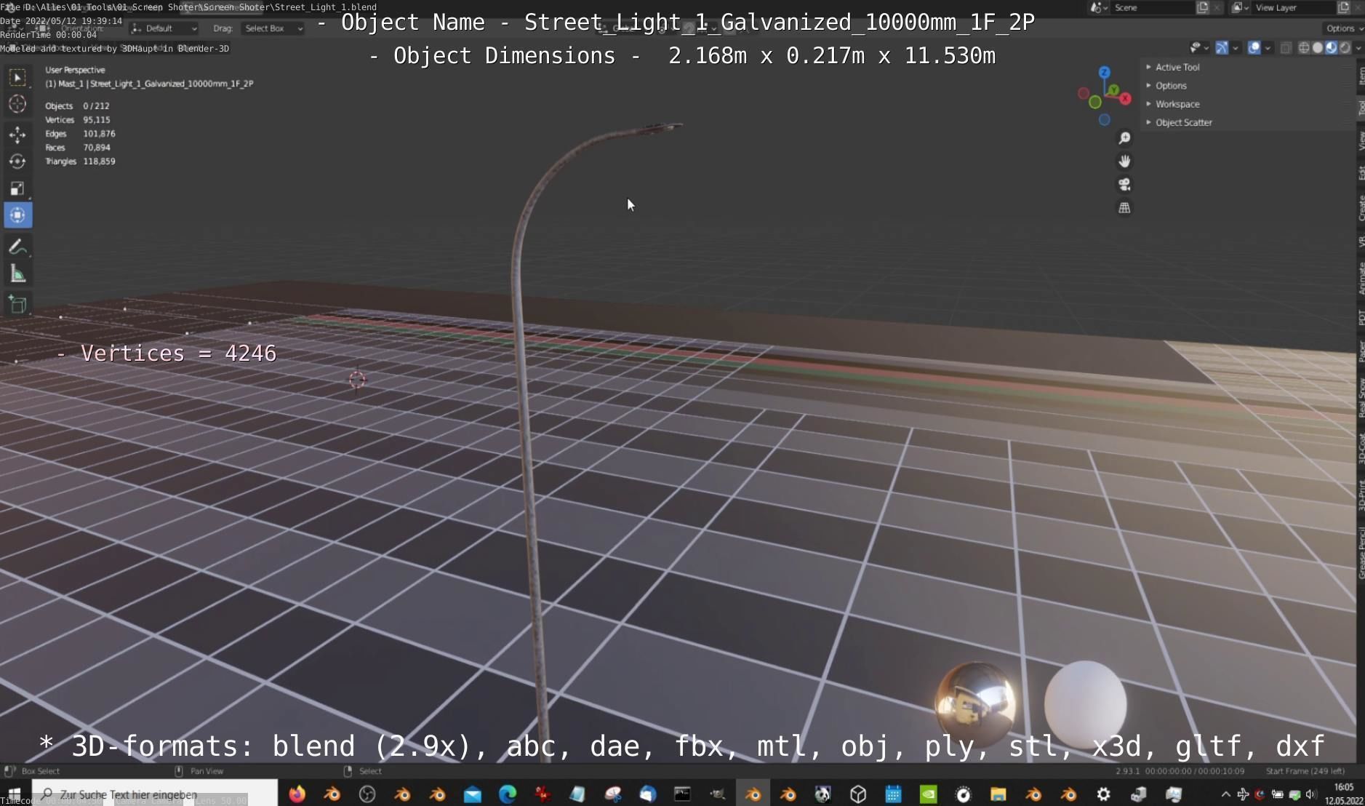
Task: Switch to solid viewport shading
Action: (x=1317, y=48)
